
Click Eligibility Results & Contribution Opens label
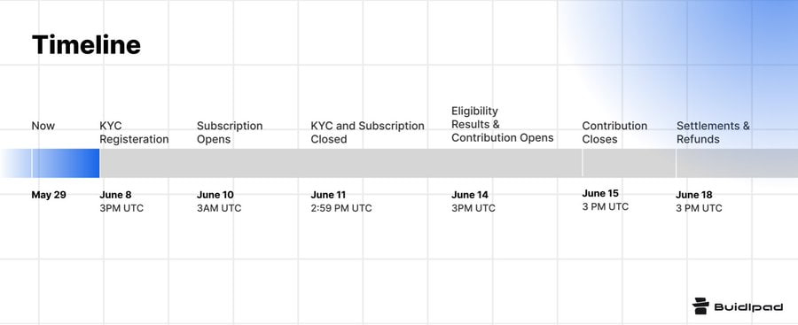(x=503, y=125)
